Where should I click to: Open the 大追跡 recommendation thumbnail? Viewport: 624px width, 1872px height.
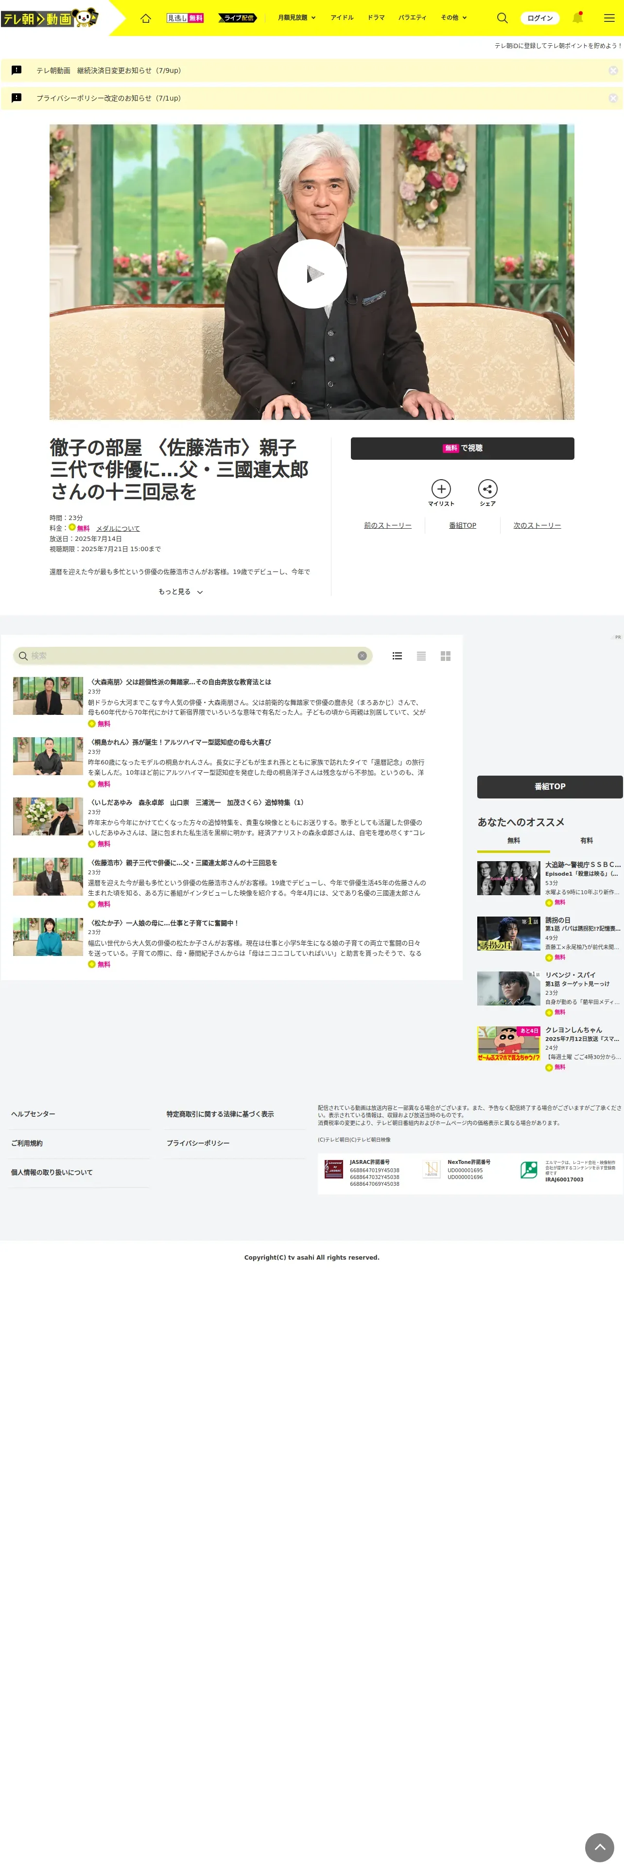[x=508, y=878]
